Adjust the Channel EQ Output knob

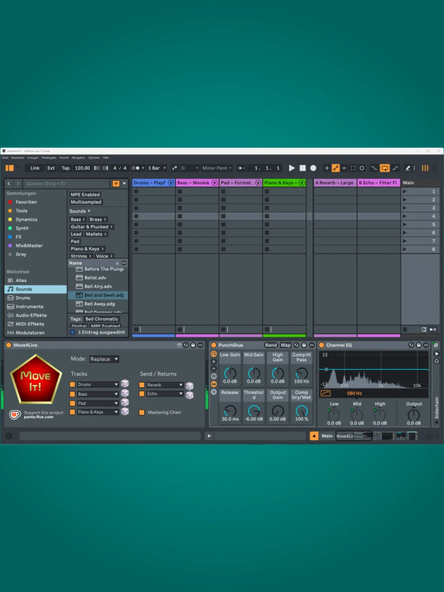click(414, 415)
